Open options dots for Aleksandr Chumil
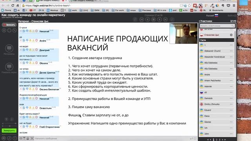The width and height of the screenshot is (251, 141). tap(231, 51)
